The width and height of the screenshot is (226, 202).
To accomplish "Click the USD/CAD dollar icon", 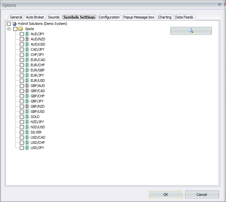I will (27, 137).
